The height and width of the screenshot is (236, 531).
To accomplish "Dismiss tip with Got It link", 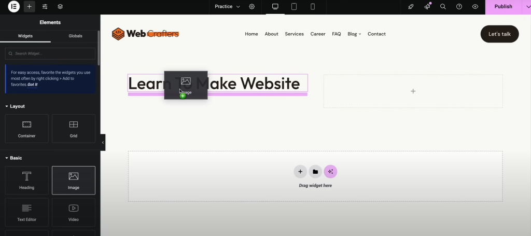I will pos(33,85).
